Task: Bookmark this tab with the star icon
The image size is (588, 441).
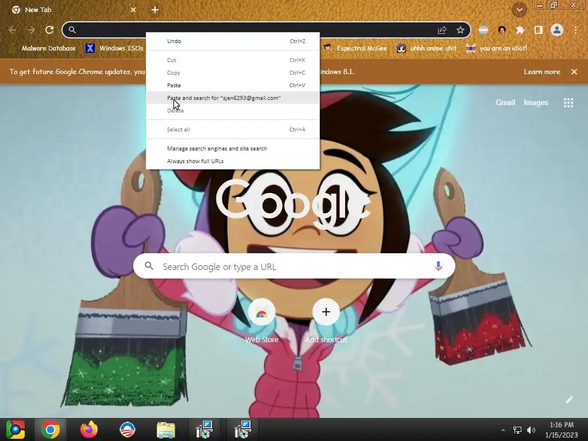Action: click(x=461, y=30)
